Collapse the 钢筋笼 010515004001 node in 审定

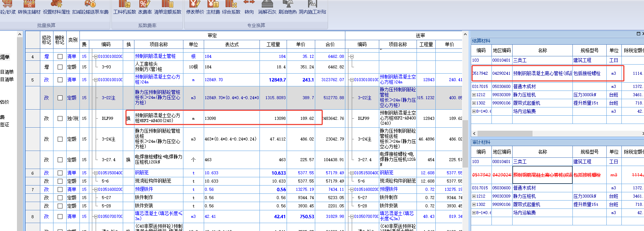96,173
